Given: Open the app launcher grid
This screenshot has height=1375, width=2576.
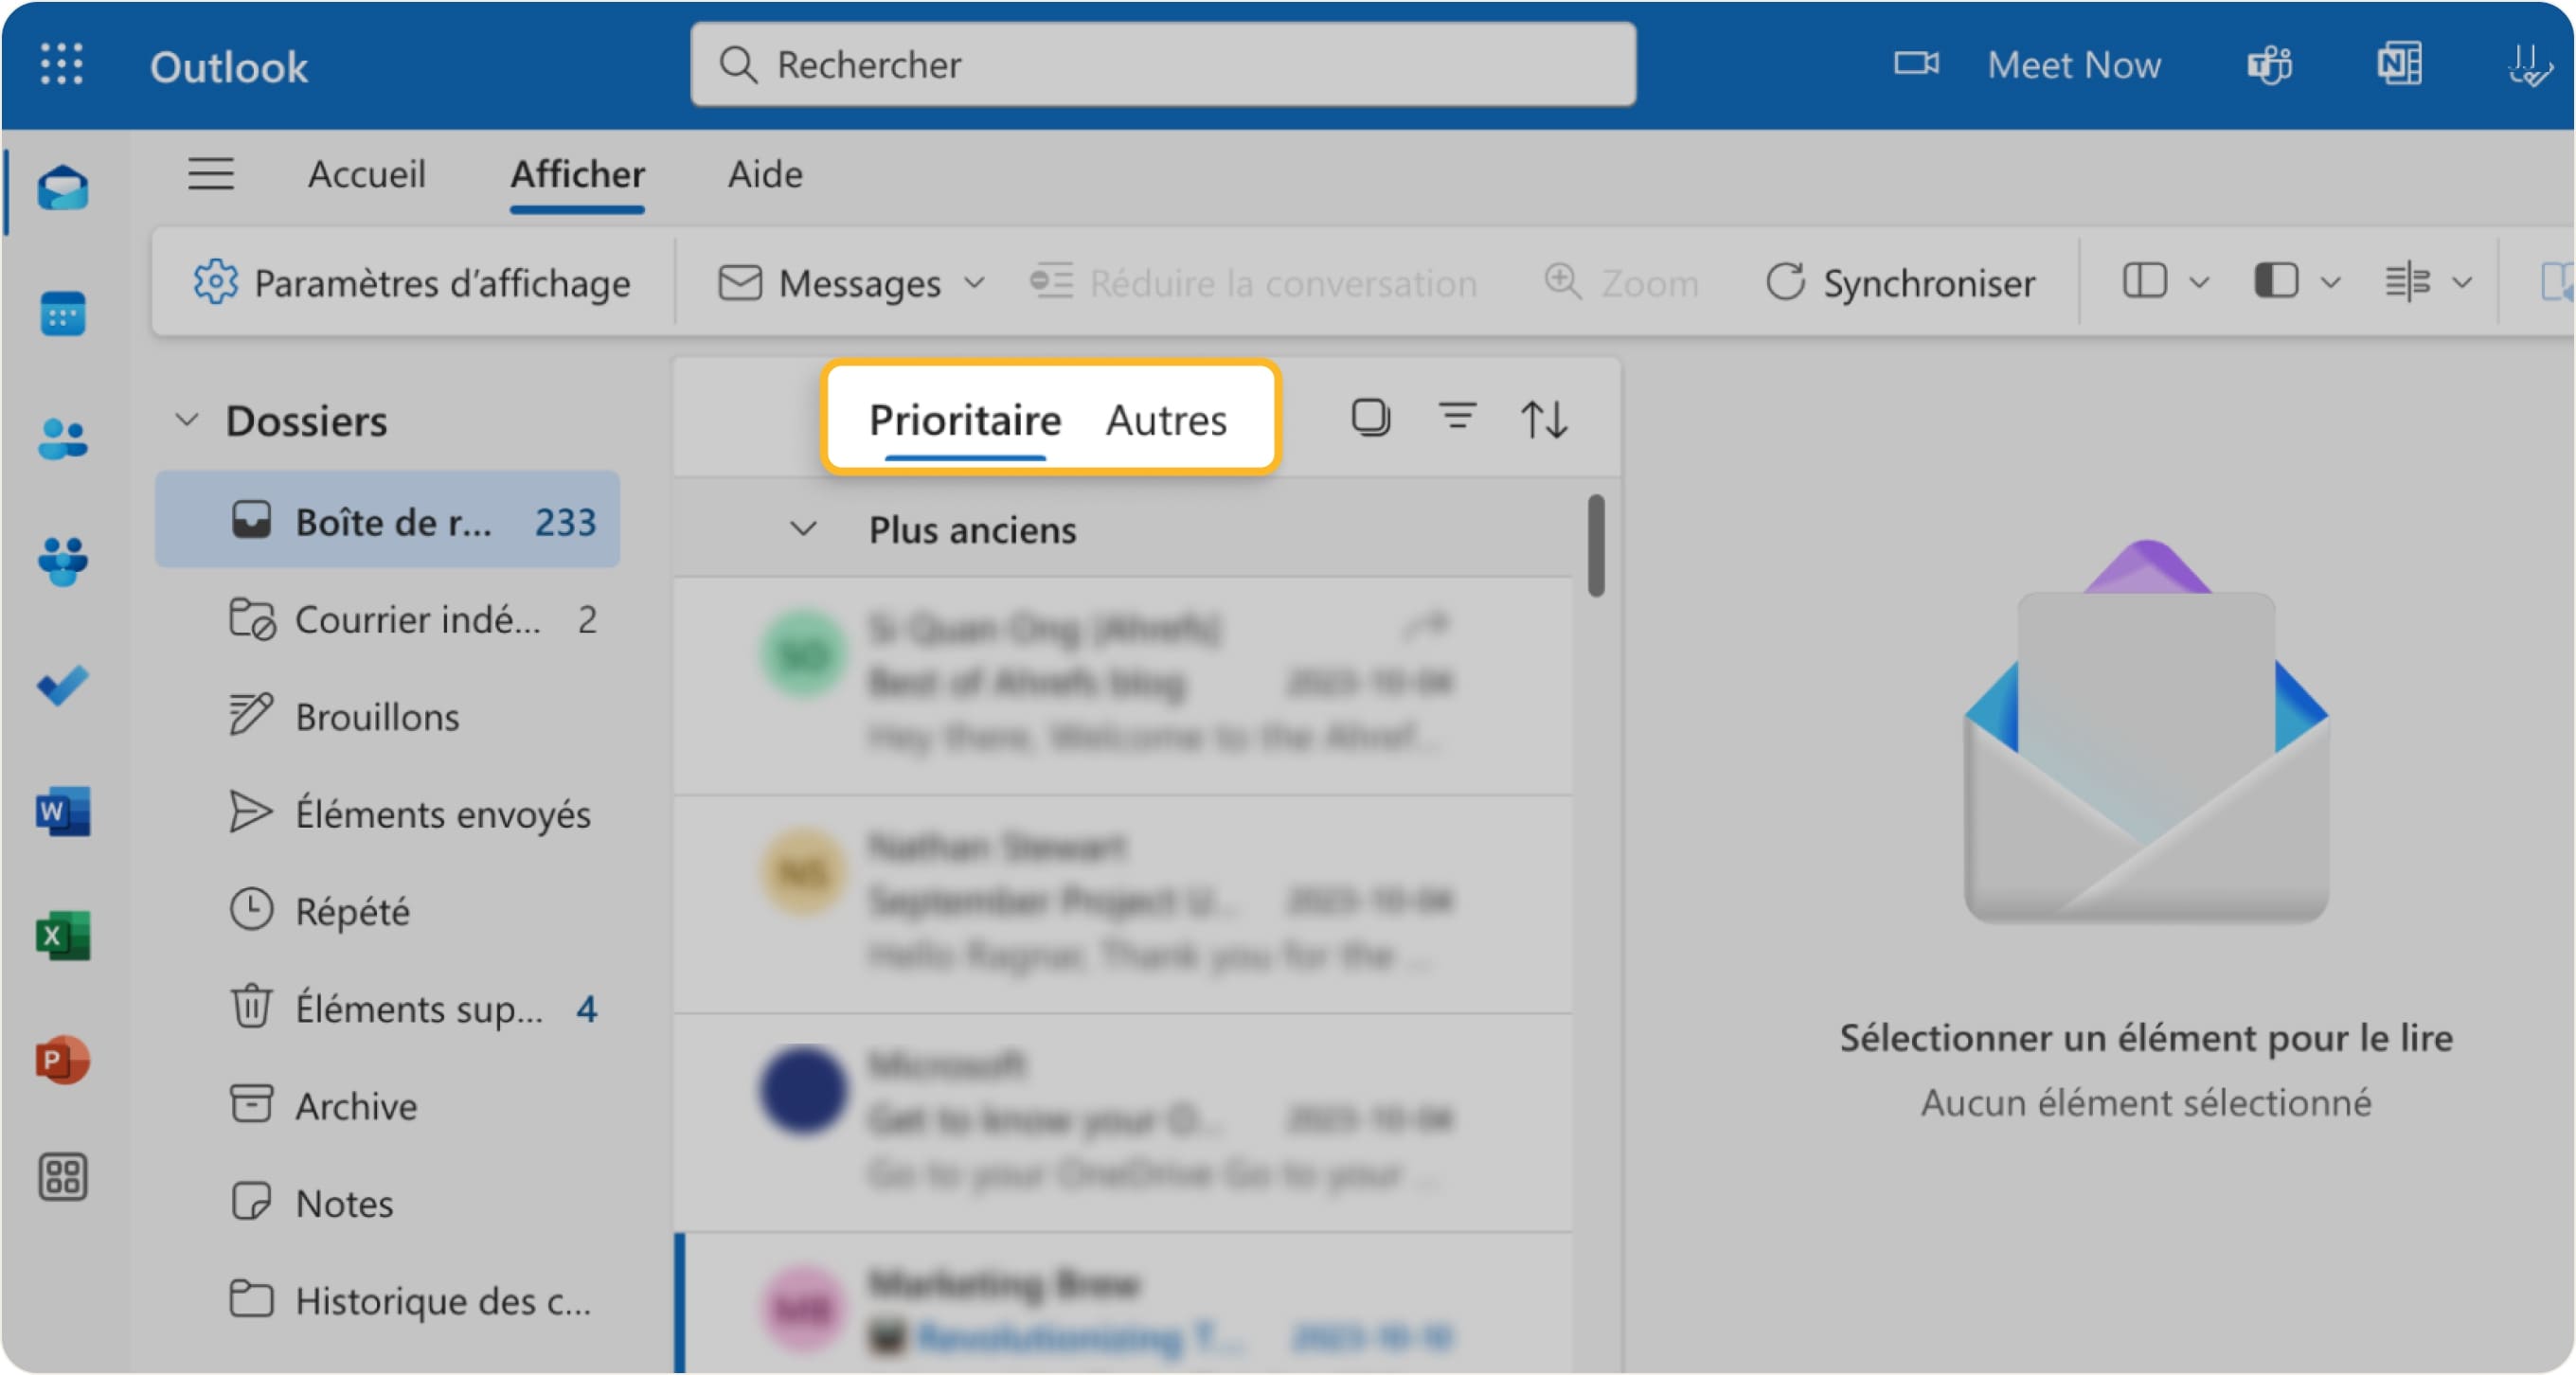Looking at the screenshot, I should click(61, 65).
